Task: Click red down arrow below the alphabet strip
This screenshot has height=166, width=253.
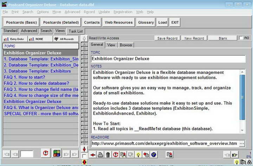Action: (x=84, y=149)
